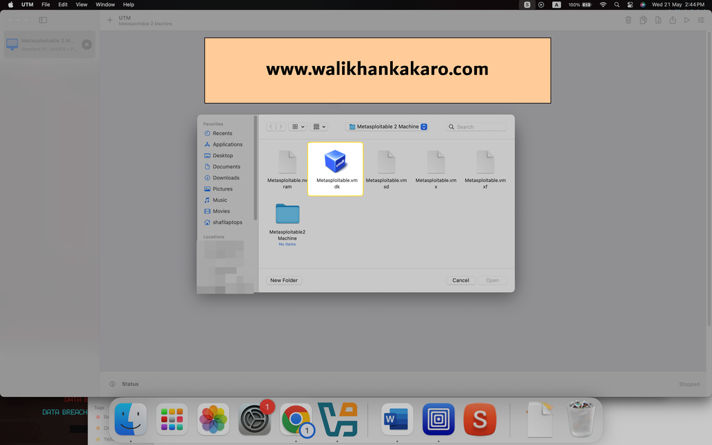The height and width of the screenshot is (445, 712).
Task: Click the run VM play icon in toolbar
Action: 686,20
